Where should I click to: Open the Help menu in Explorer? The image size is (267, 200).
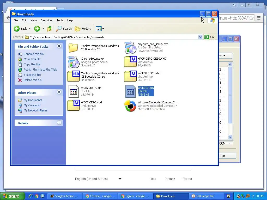70,20
